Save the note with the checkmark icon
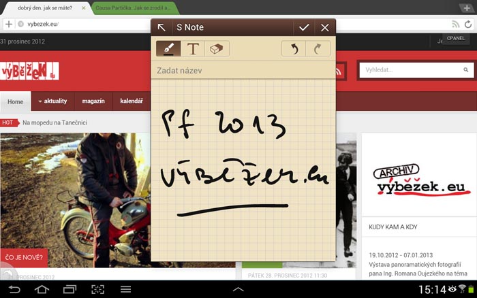Viewport: 477px width, 298px height. tap(304, 27)
